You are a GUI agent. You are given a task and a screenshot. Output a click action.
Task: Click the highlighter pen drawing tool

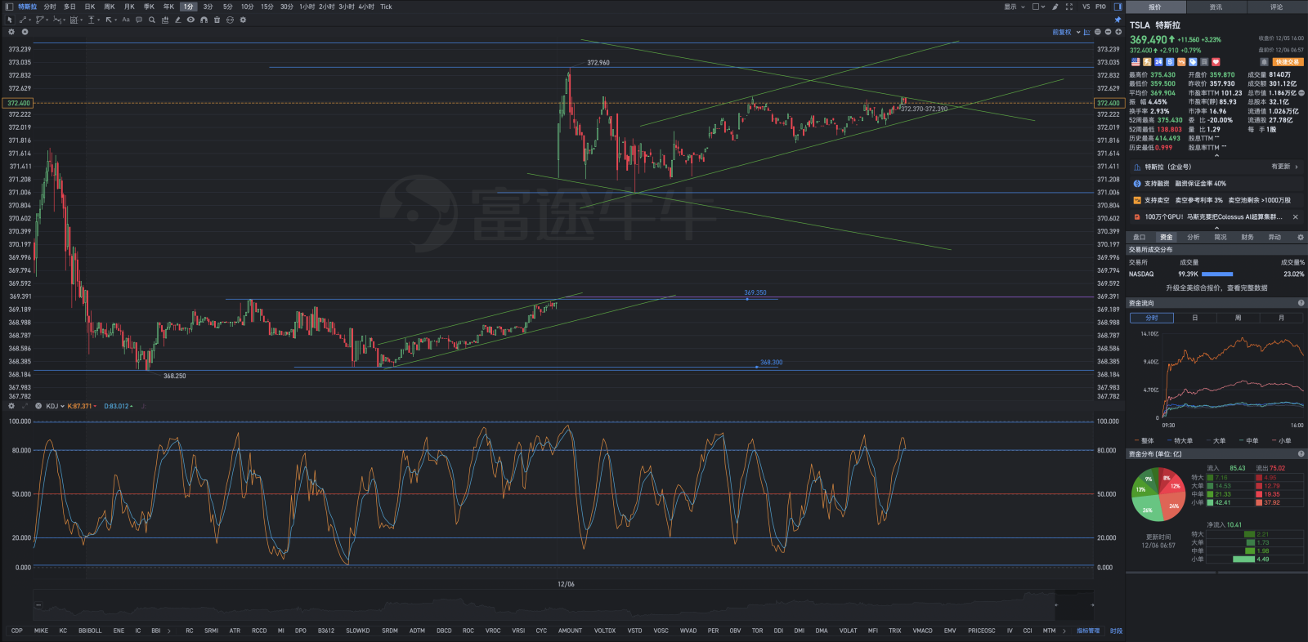click(x=177, y=20)
